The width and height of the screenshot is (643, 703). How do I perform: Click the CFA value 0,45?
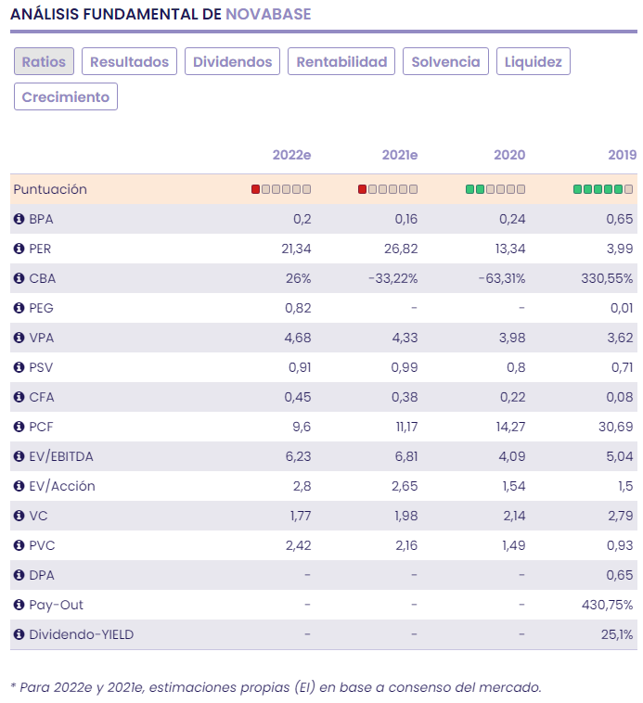tap(297, 397)
